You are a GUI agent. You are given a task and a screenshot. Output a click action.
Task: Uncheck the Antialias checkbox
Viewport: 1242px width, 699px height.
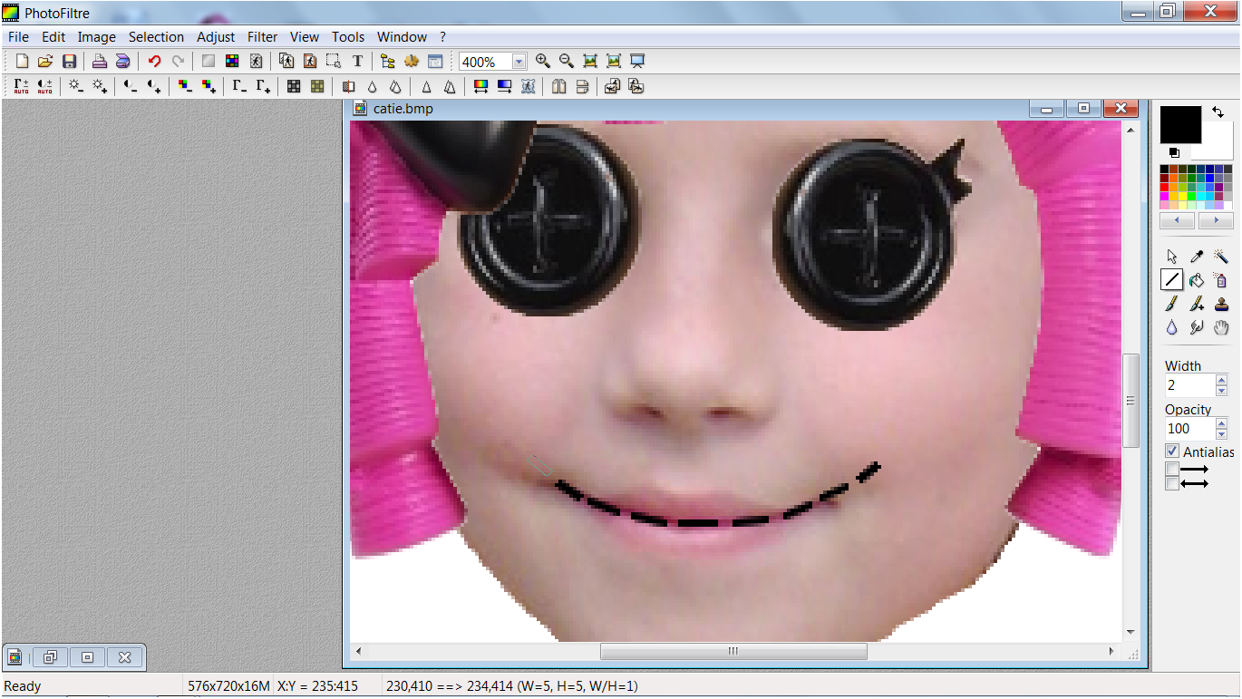(1172, 451)
